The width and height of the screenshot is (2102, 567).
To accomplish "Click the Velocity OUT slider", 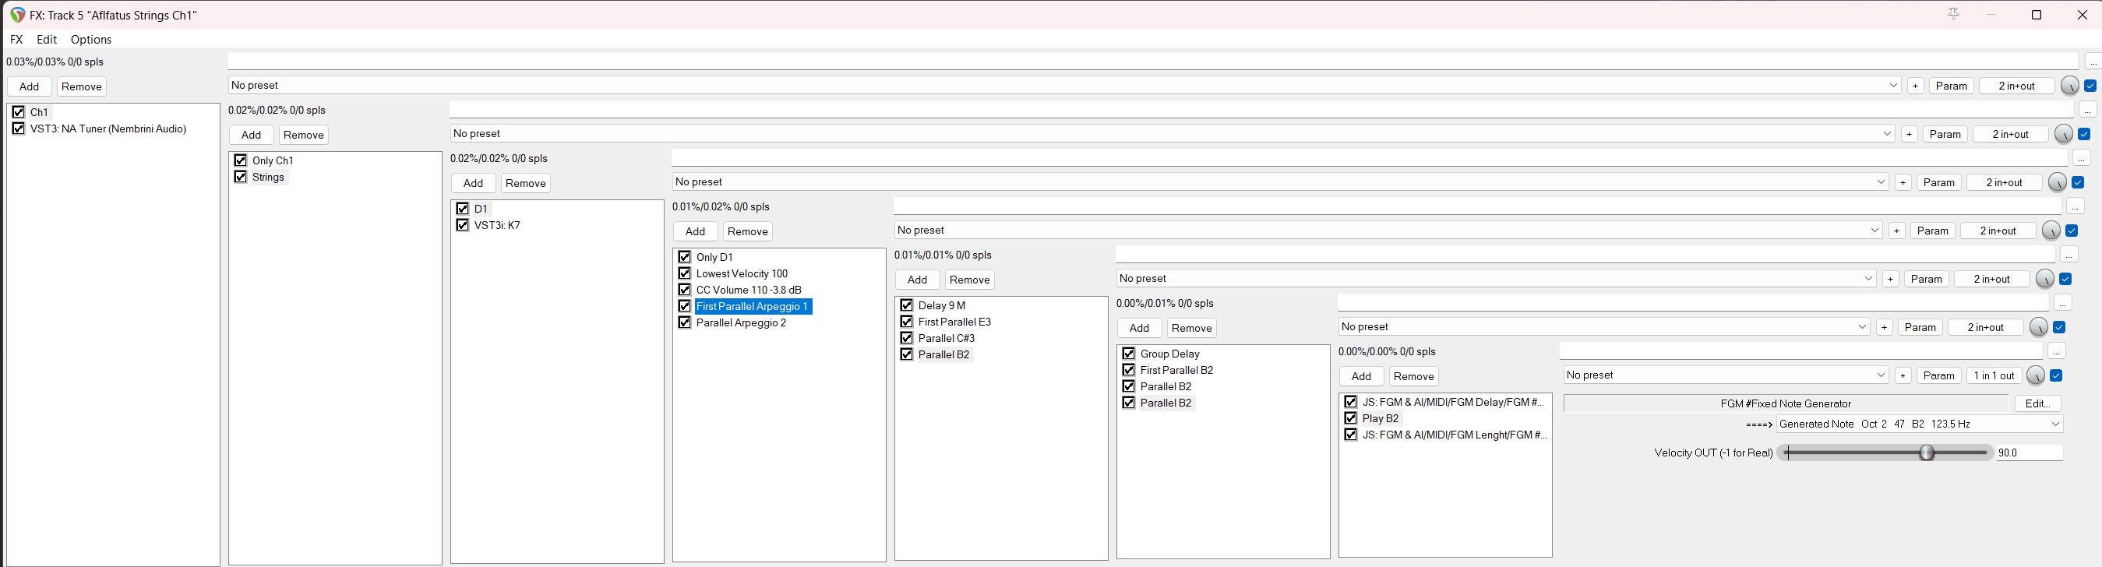I will point(1885,453).
